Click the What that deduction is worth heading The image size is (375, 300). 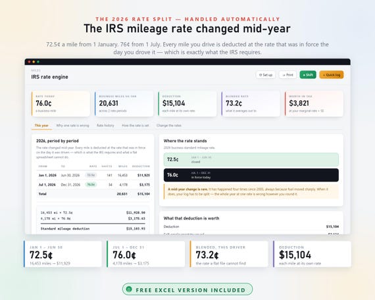(191, 218)
